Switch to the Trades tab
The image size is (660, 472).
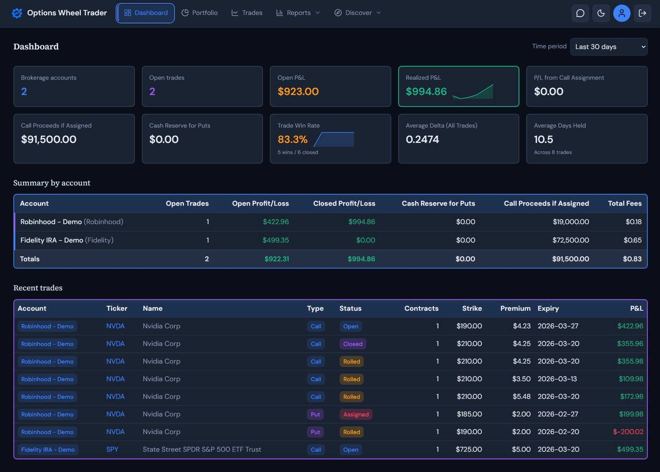pos(247,13)
